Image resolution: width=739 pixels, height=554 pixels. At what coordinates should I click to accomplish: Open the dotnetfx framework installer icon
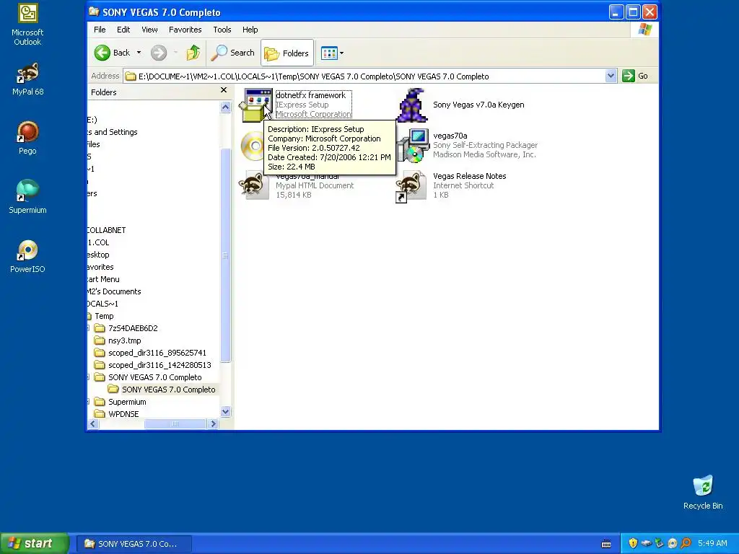(x=255, y=105)
